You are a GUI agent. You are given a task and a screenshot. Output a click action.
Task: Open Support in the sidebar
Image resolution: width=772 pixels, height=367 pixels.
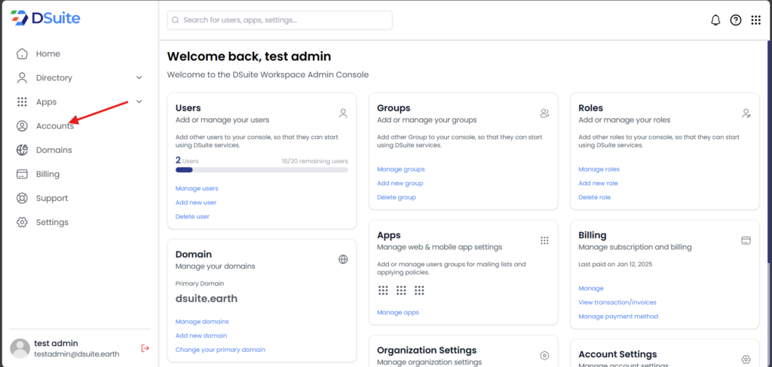tap(51, 198)
